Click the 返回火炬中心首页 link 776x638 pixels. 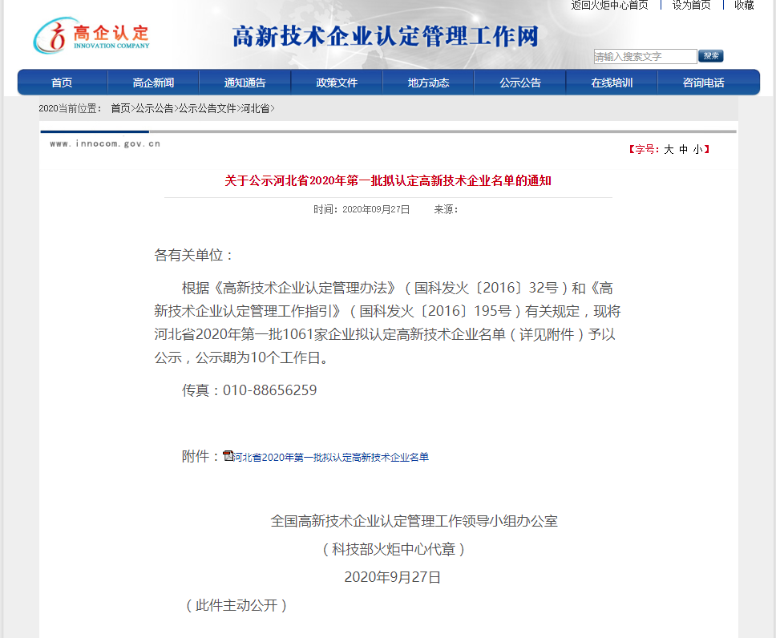(x=610, y=6)
